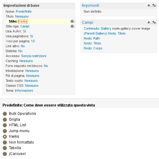Open the Stile riga settings gear icon

pyautogui.click(x=72, y=26)
